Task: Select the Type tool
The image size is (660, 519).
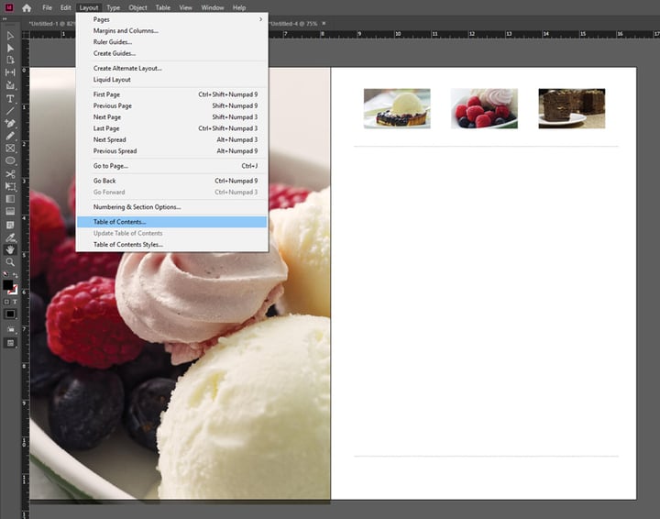Action: point(10,99)
